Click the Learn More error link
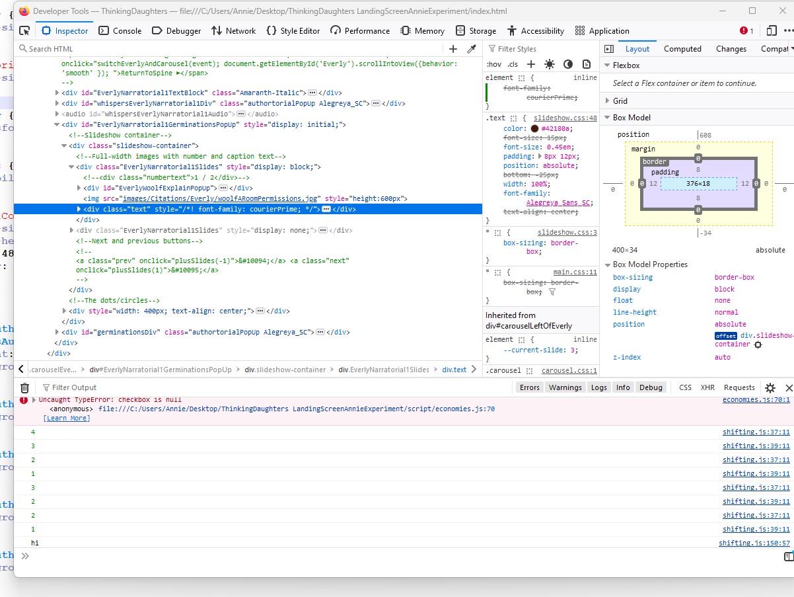Image resolution: width=794 pixels, height=597 pixels. (x=67, y=418)
